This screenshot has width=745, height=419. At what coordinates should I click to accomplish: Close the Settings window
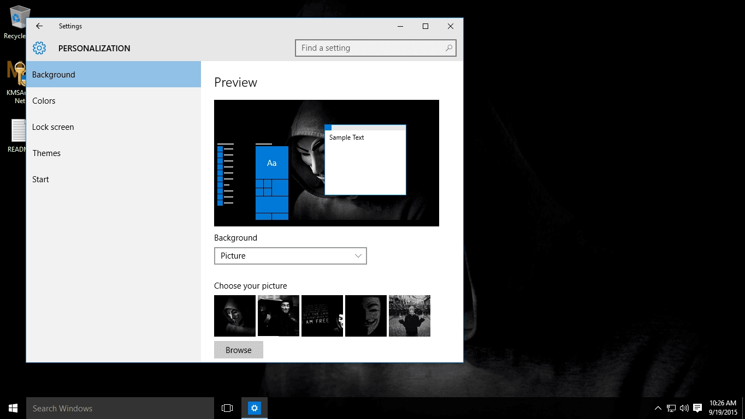coord(451,26)
